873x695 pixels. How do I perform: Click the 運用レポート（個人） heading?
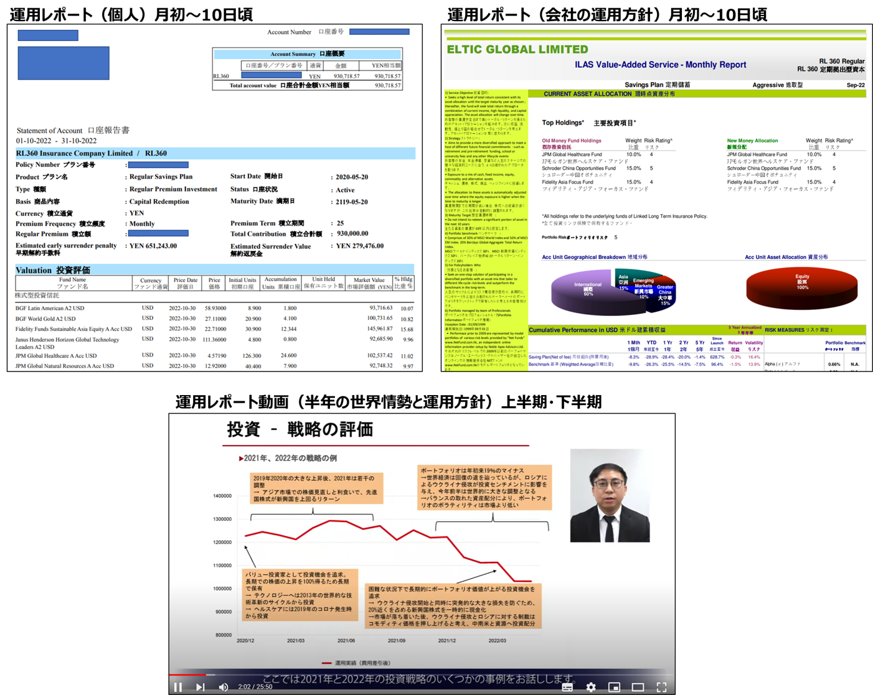(131, 14)
